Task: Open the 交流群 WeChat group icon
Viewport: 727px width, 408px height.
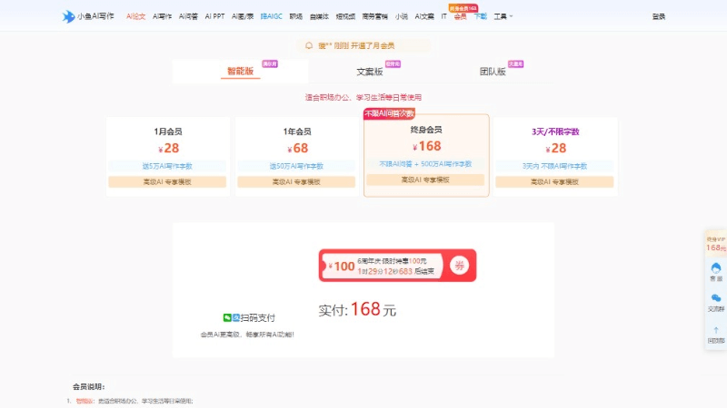Action: pyautogui.click(x=716, y=299)
